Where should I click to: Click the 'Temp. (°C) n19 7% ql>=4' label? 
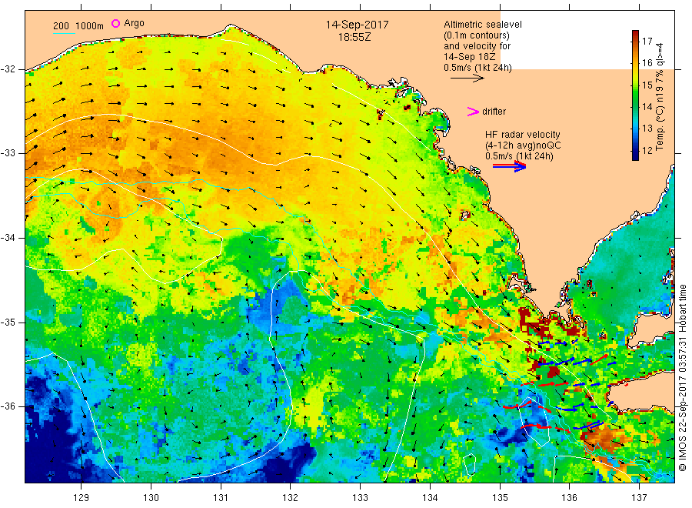[660, 96]
